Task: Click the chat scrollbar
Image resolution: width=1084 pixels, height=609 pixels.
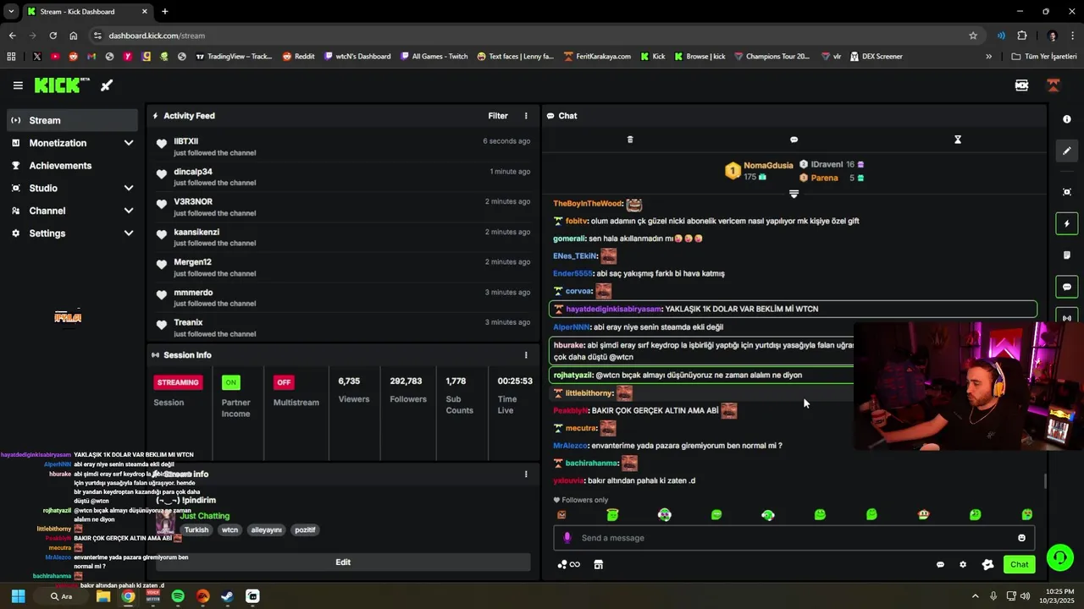Action: point(1045,480)
